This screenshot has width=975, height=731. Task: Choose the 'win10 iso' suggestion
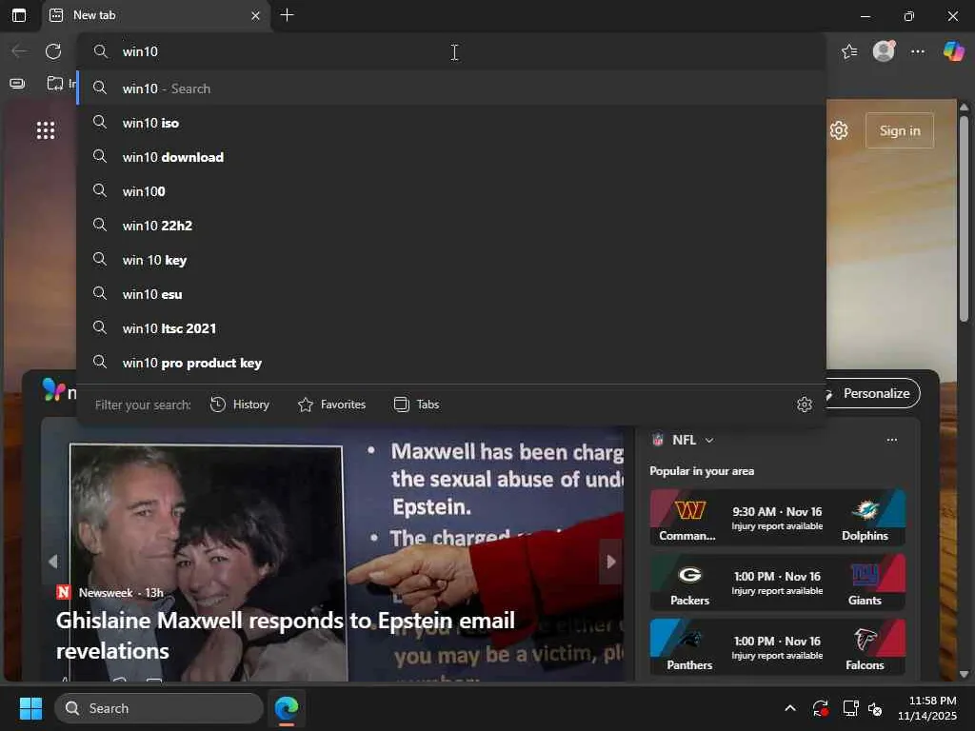click(x=451, y=123)
